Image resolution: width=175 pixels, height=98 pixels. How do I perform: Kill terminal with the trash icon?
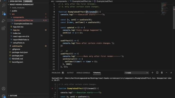tap(162, 73)
